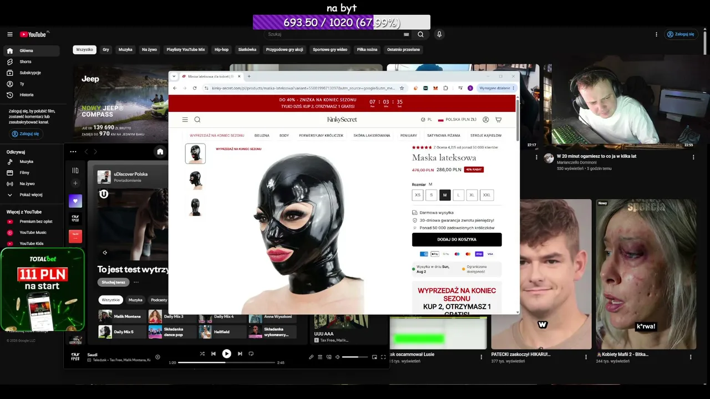Play the current track in Spotify
Viewport: 710px width, 399px height.
coord(226,354)
